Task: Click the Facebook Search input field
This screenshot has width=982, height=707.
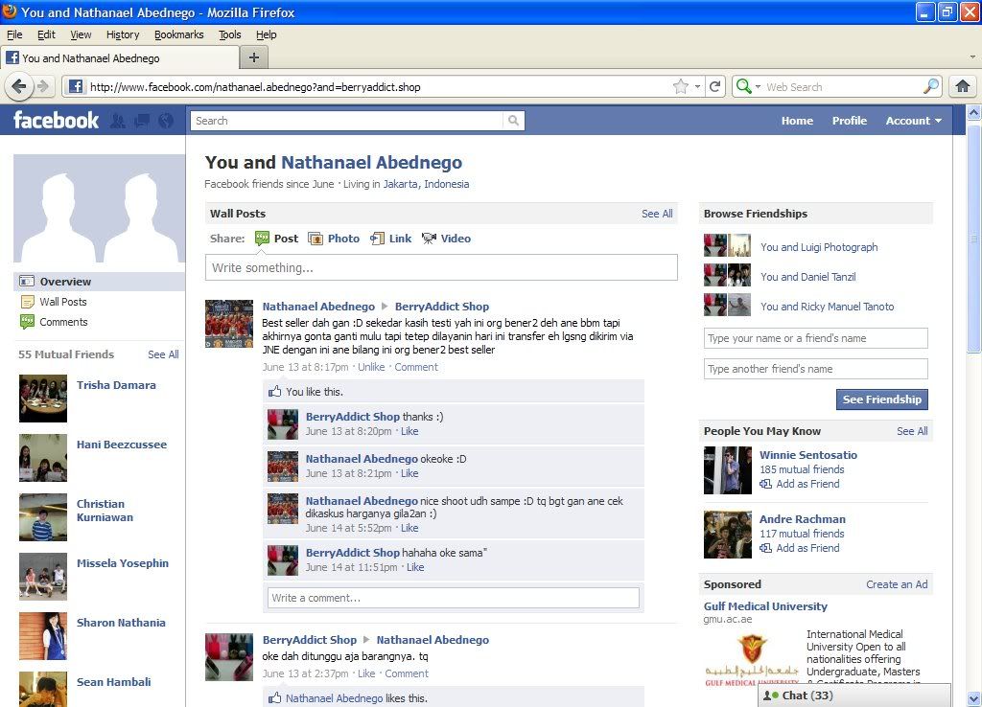Action: (347, 121)
